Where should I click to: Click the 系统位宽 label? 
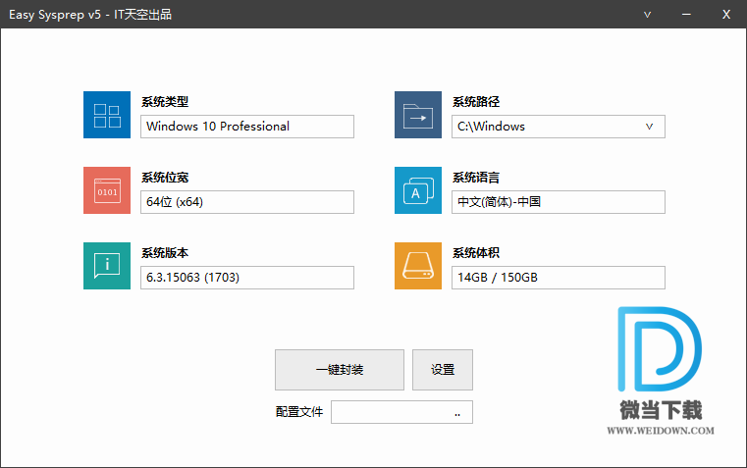click(x=165, y=178)
